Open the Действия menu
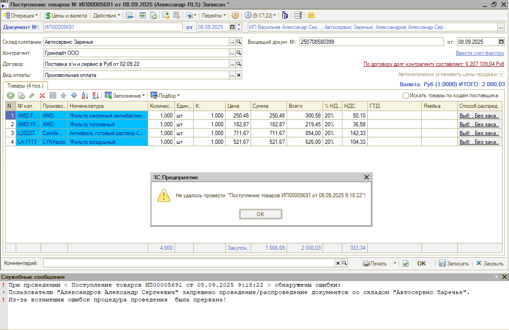509x330 pixels. 107,15
